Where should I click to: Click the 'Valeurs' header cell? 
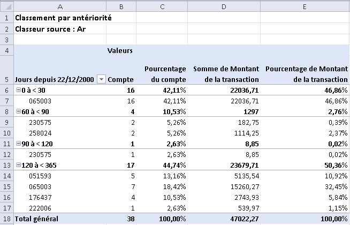(x=120, y=51)
